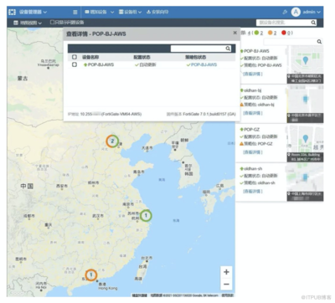
Task: Click the okdhan-bj location map thumbnail
Action: click(305, 104)
